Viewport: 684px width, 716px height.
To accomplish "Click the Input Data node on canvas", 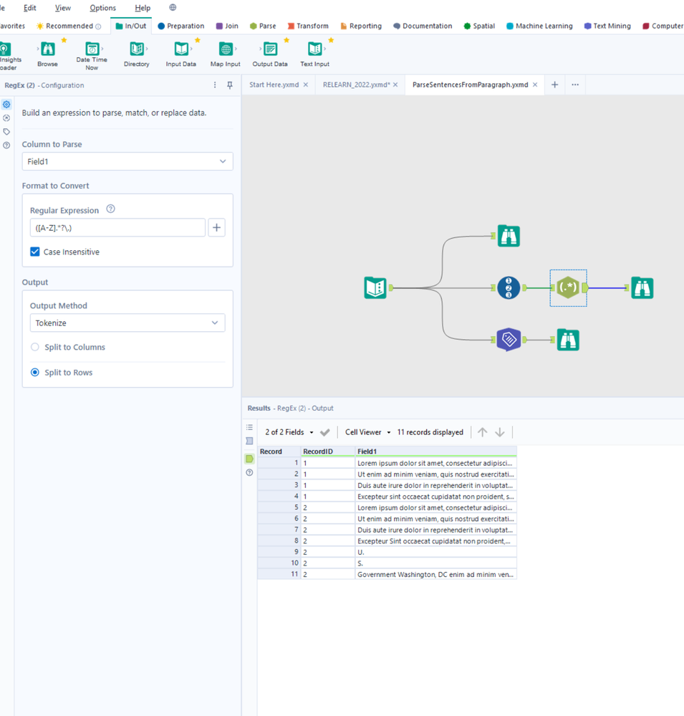I will 375,287.
